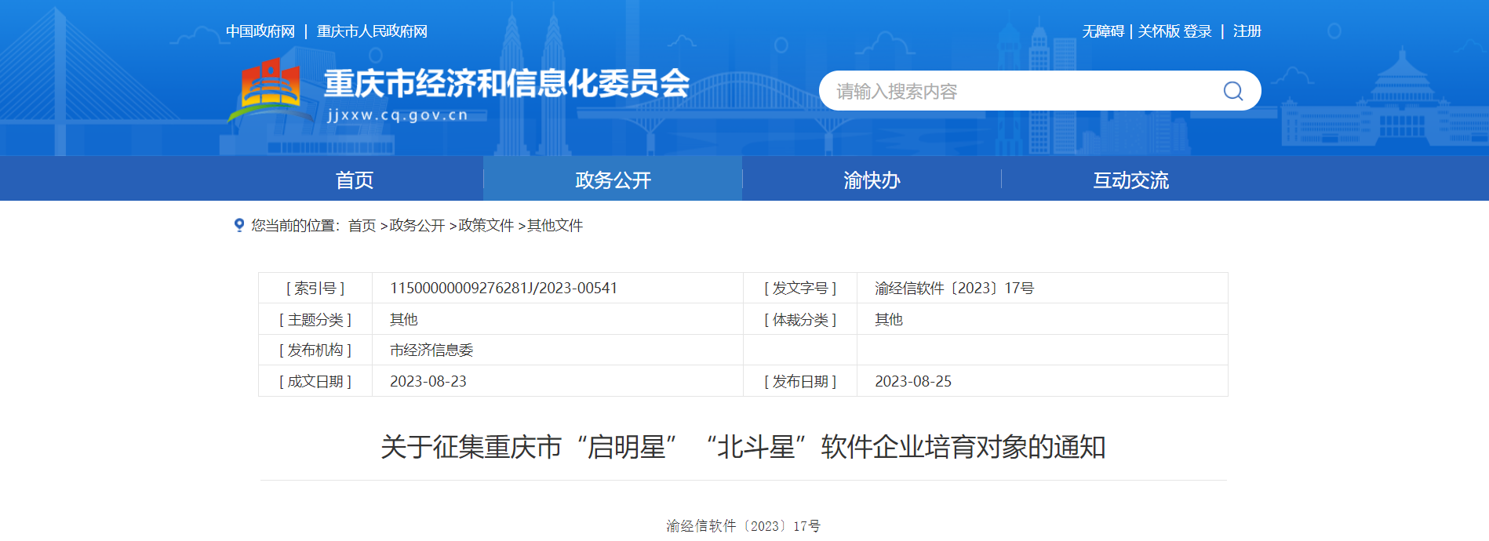Image resolution: width=1489 pixels, height=541 pixels.
Task: Switch to the 政务公开 navigation tab
Action: pos(613,180)
